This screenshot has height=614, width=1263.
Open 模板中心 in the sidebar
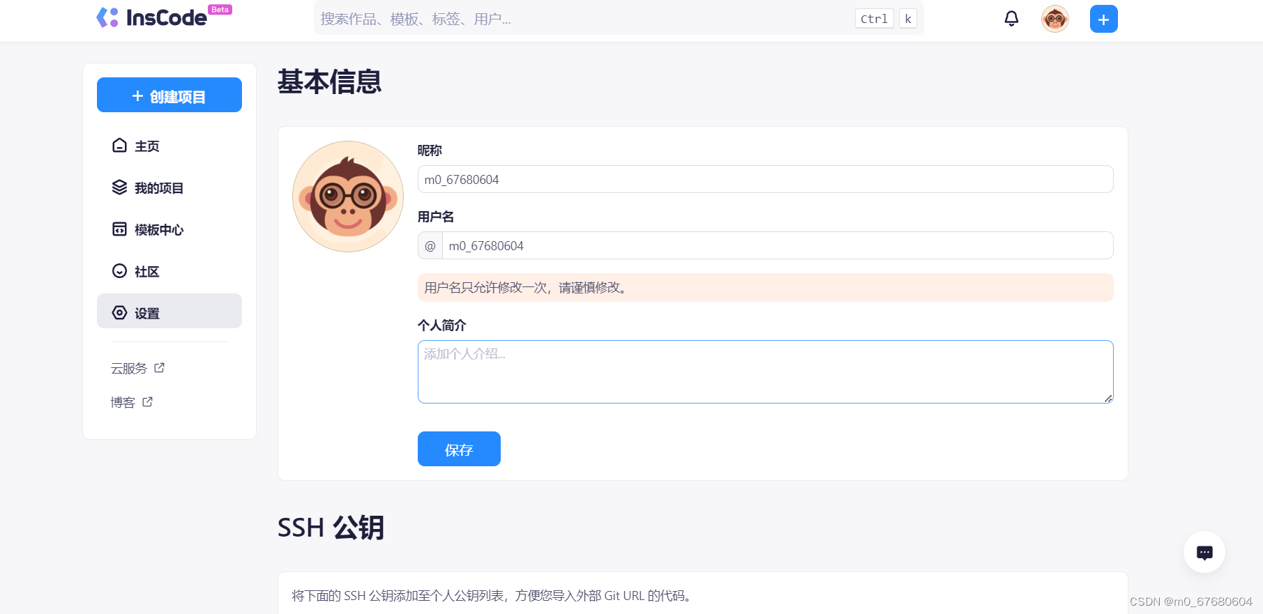pyautogui.click(x=169, y=229)
